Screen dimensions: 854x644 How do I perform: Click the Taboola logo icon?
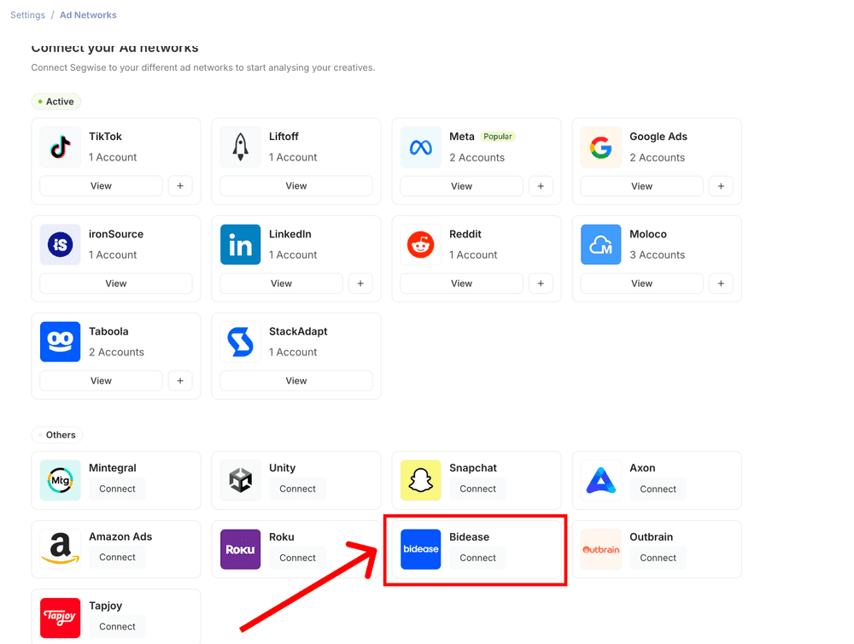61,342
